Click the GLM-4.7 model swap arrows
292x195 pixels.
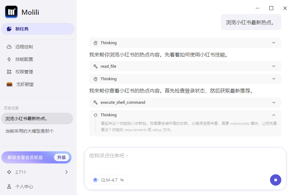tap(122, 180)
